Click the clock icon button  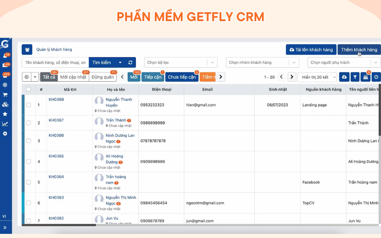coord(376,77)
